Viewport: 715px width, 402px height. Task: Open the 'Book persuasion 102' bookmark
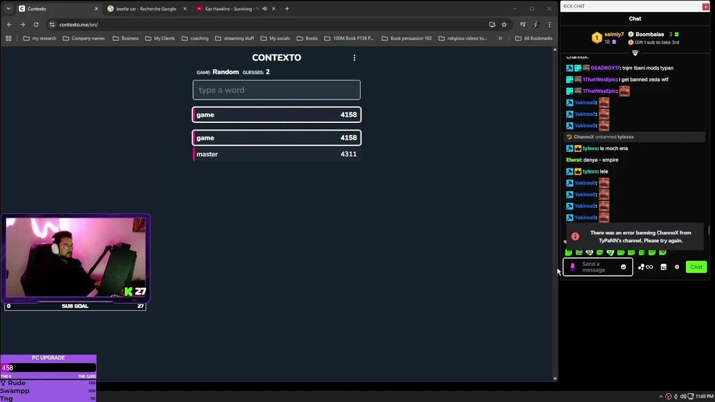(x=407, y=39)
